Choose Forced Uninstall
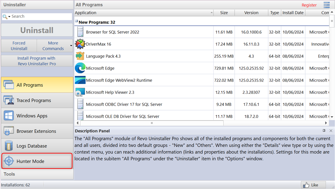This screenshot has width=335, height=189. coord(19,46)
